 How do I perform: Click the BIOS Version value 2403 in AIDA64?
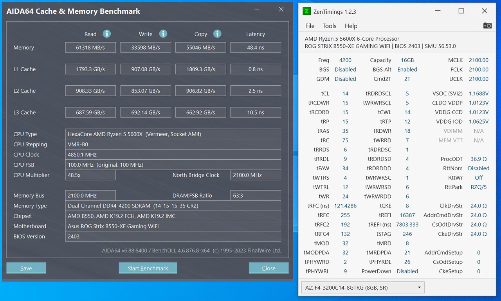173,236
